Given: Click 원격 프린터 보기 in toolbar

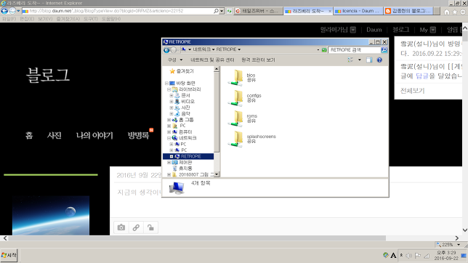Looking at the screenshot, I should point(258,60).
